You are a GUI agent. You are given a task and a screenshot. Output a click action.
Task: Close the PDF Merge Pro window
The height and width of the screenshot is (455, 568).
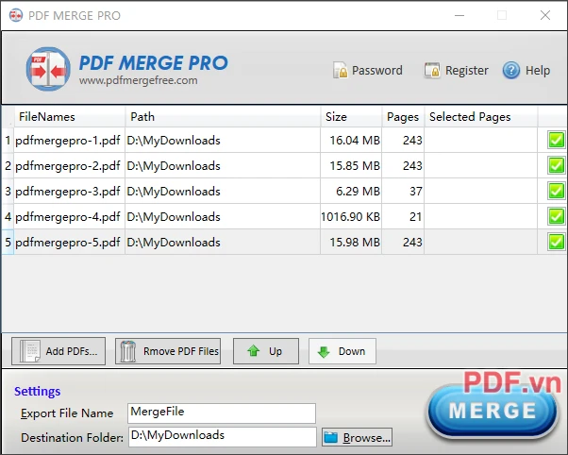545,15
